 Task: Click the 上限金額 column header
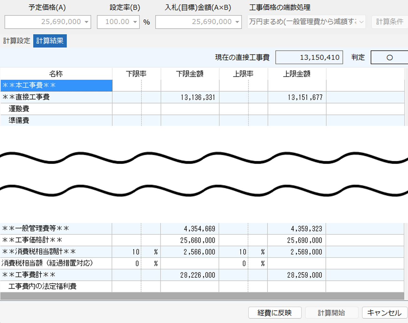click(297, 74)
